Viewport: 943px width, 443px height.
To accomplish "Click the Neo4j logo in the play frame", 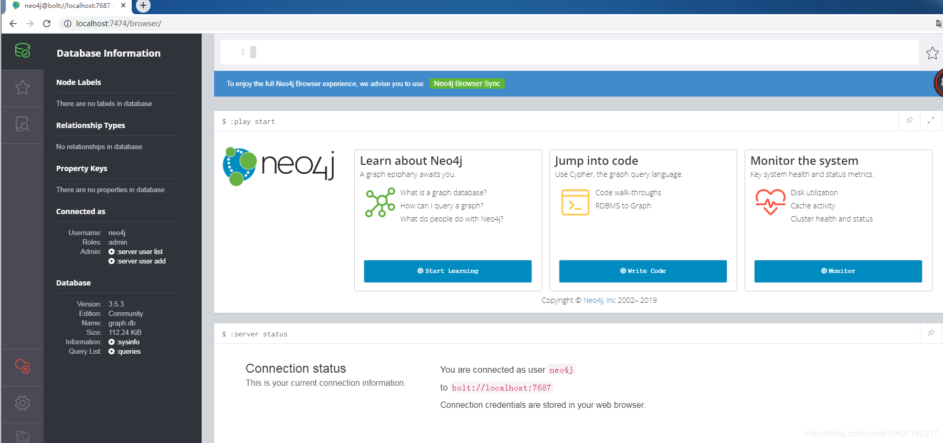I will [279, 166].
